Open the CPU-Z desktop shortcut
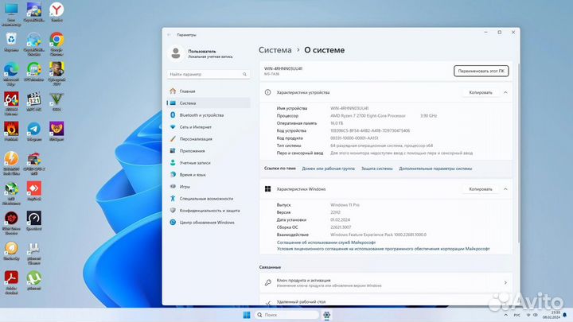 click(34, 163)
